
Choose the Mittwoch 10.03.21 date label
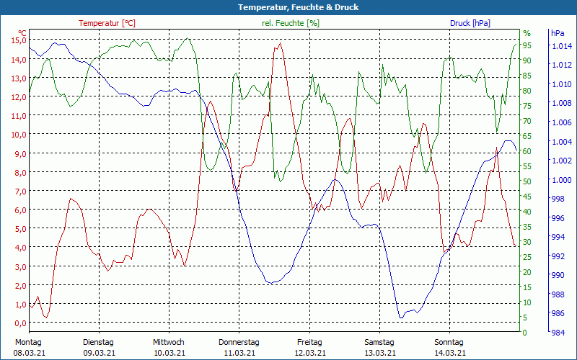point(169,347)
